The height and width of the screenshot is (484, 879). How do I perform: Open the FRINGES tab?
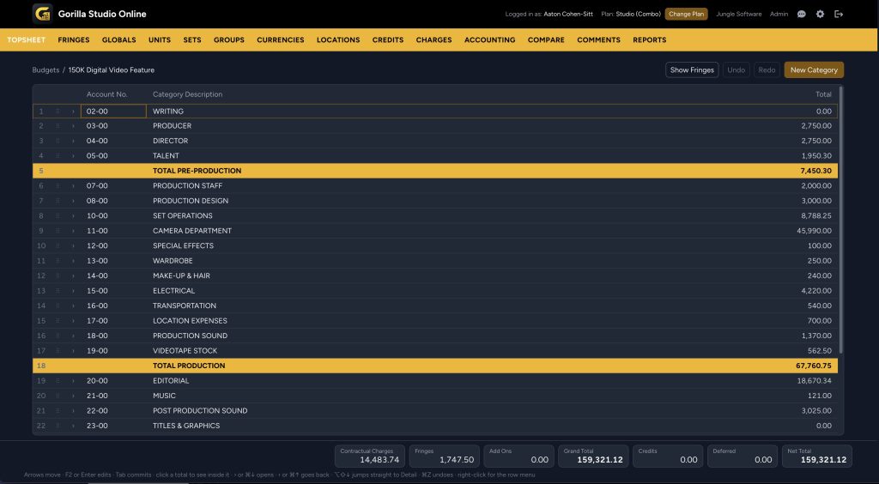(74, 39)
